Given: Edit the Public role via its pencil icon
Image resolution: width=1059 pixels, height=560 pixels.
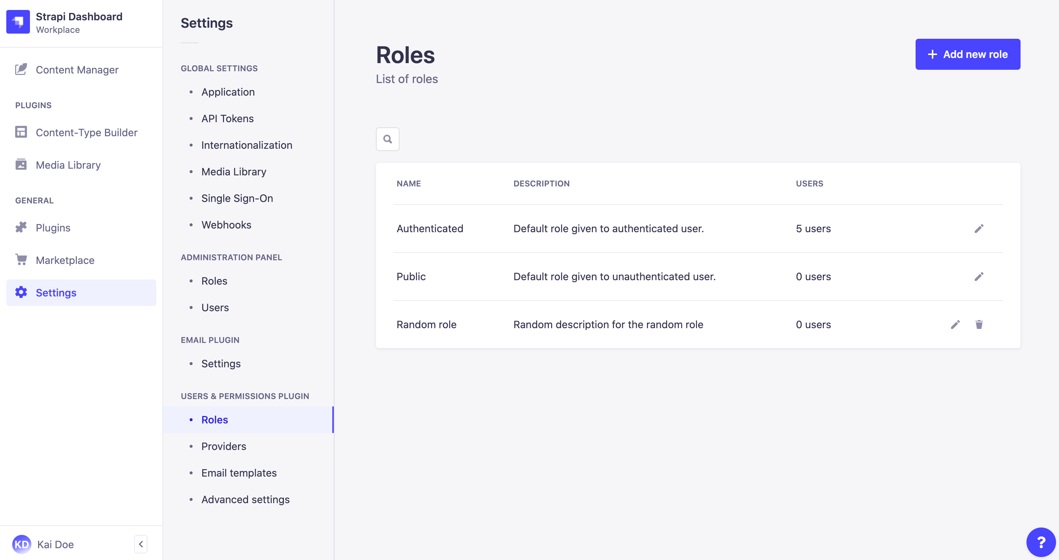Looking at the screenshot, I should click(979, 276).
